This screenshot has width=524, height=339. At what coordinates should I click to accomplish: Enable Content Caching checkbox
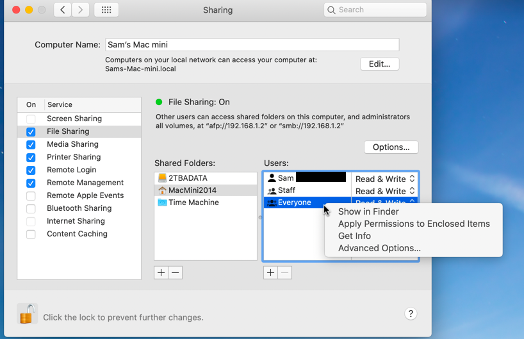[31, 235]
